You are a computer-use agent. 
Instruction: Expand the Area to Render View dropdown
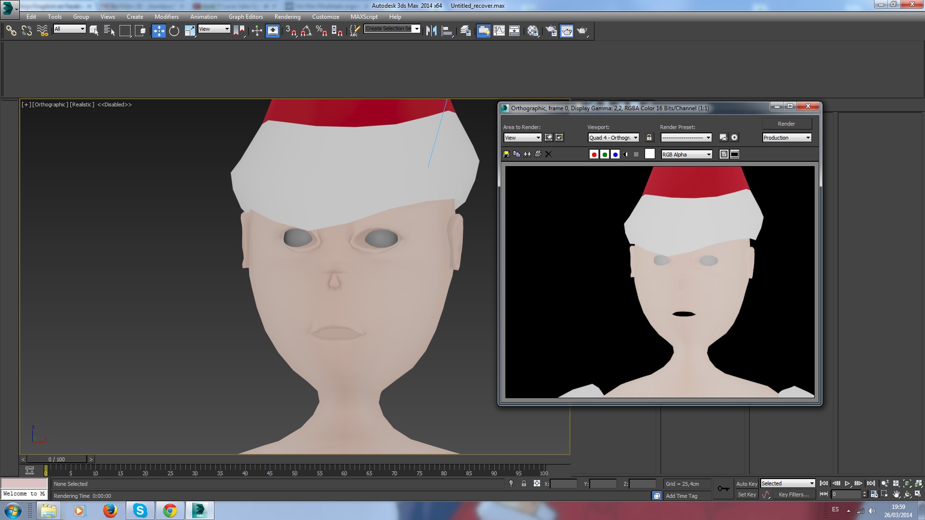click(x=538, y=138)
